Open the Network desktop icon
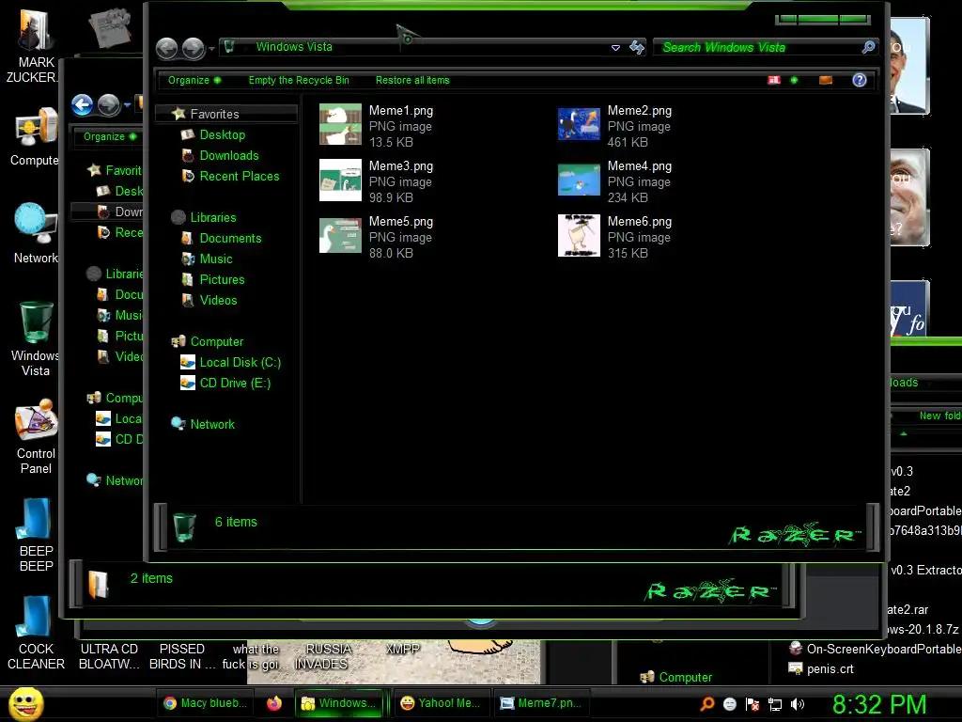The image size is (962, 722). click(x=36, y=233)
